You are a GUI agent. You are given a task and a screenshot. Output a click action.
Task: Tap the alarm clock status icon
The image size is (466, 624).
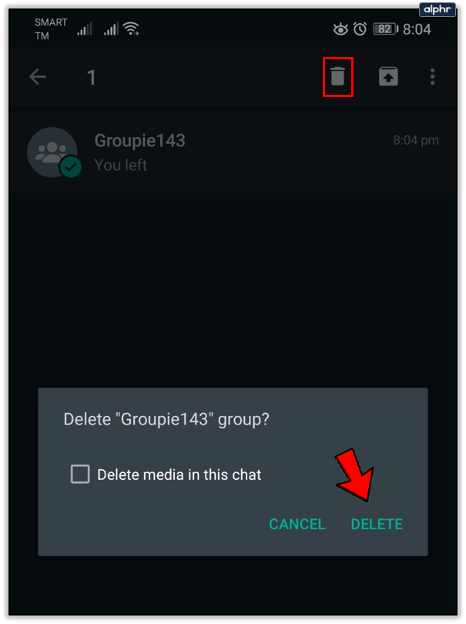pyautogui.click(x=360, y=29)
